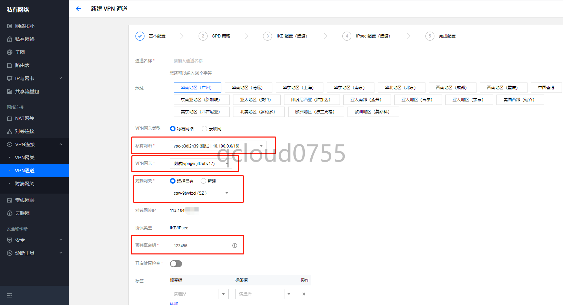Click the 对等连接 sidebar icon
This screenshot has width=563, height=305.
[10, 131]
